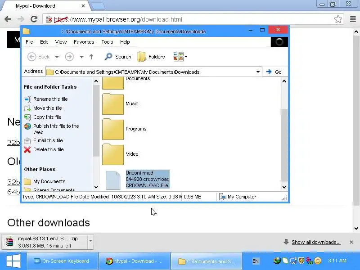Switch to On-Screen Keyboard taskbar button

(x=63, y=261)
